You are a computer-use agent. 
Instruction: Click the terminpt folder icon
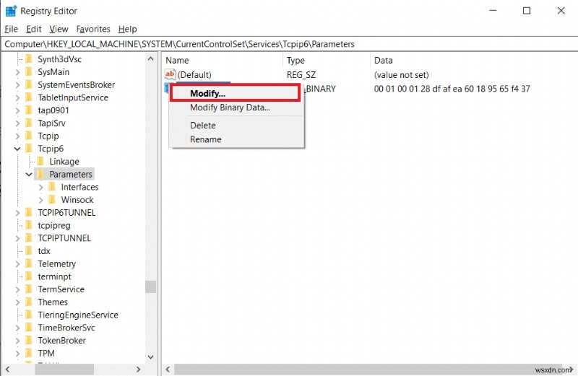tap(29, 276)
